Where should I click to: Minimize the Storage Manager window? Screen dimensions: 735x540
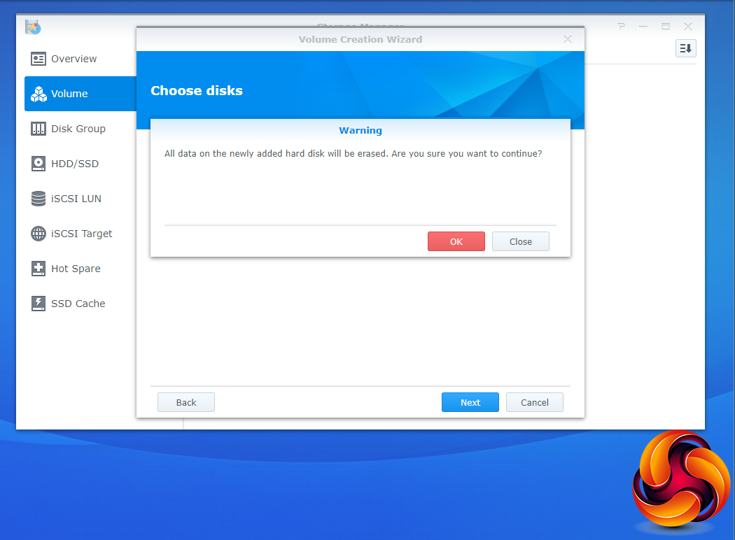point(643,26)
